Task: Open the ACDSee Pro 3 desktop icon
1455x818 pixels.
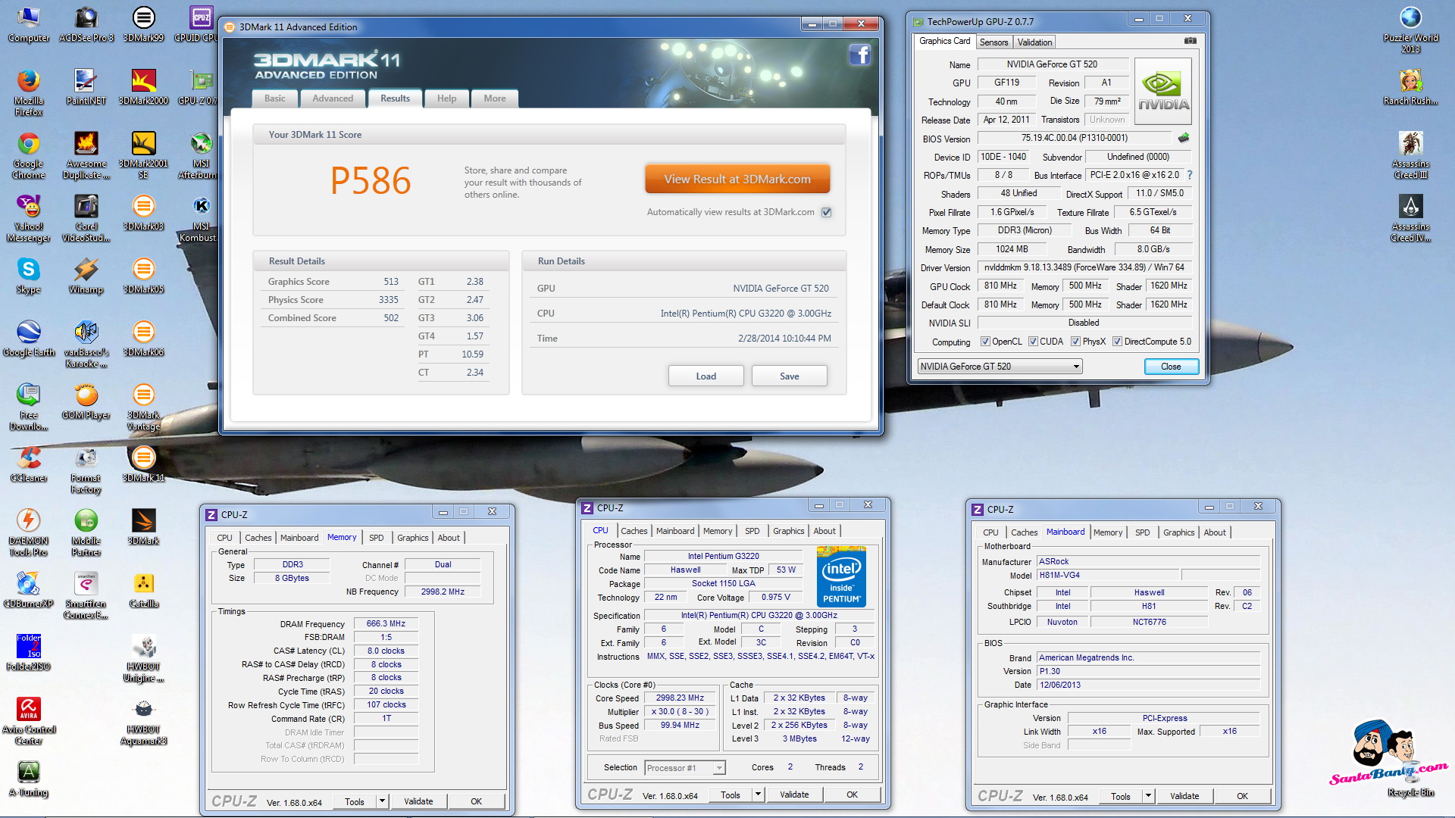Action: coord(86,24)
